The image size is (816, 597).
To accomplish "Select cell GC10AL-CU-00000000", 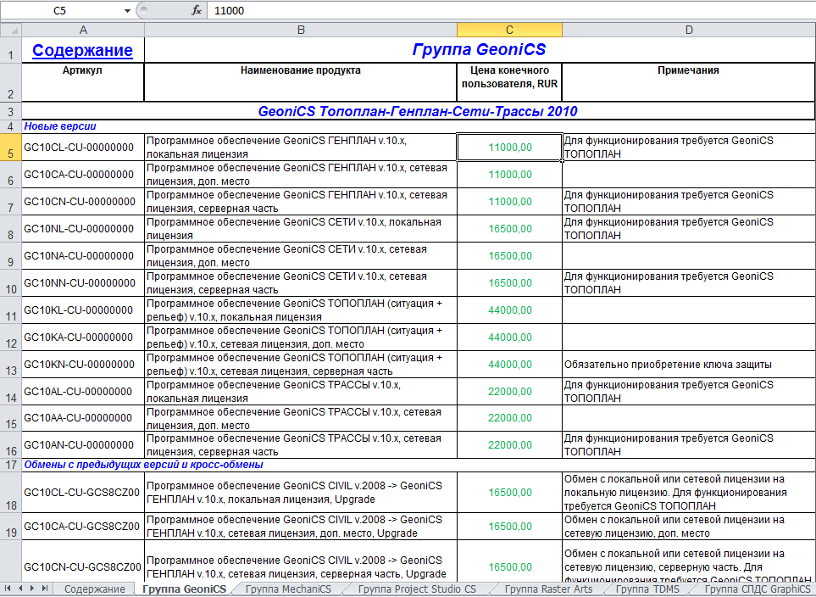I will 83,391.
